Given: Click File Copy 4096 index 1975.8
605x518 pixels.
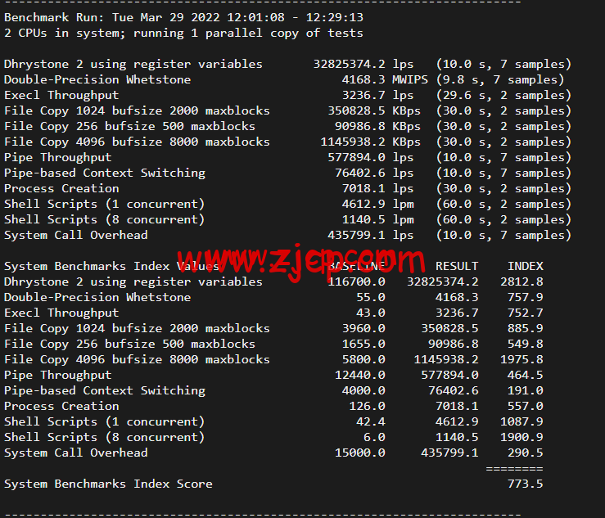Looking at the screenshot, I should tap(521, 359).
